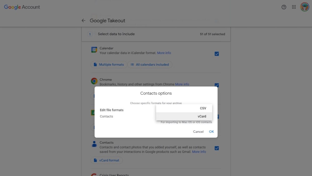
Task: Click the back arrow beside Google Takeout
Action: tap(83, 21)
